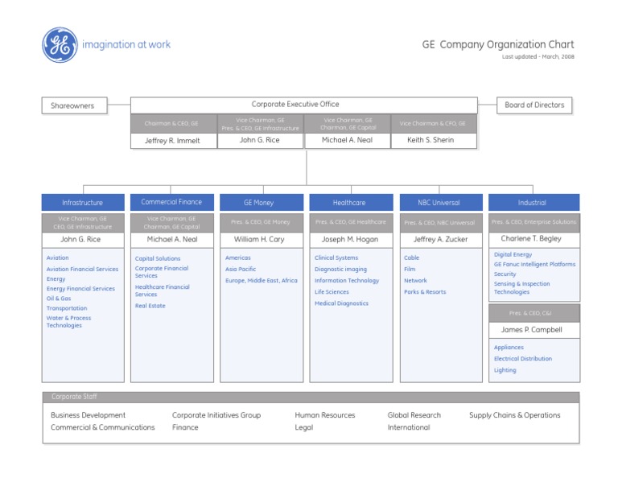This screenshot has width=618, height=478.
Task: Select William H. Cary name box
Action: pos(262,240)
